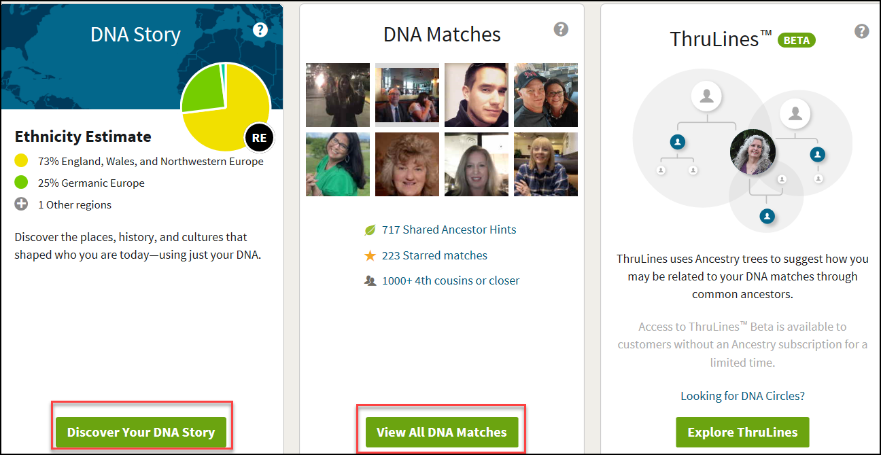Image resolution: width=881 pixels, height=455 pixels.
Task: Follow the Looking for DNA Circles link
Action: (742, 396)
